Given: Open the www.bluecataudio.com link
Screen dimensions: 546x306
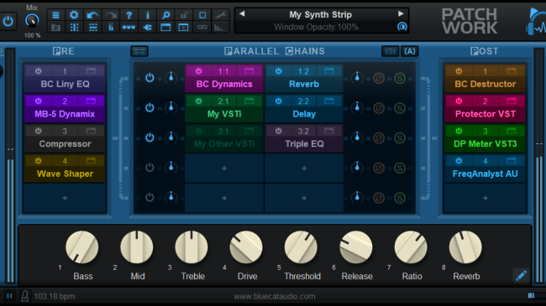Looking at the screenshot, I should click(x=275, y=296).
